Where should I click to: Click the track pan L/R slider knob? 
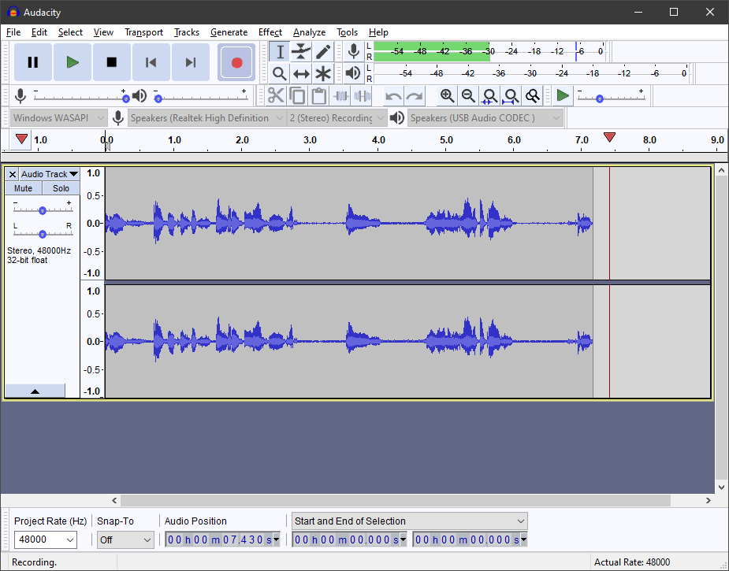point(43,234)
